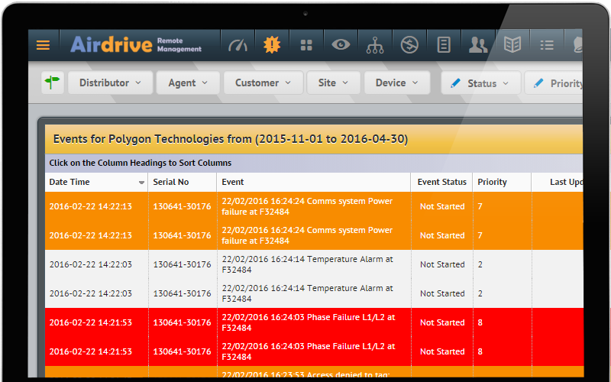Click the Airdrive Remote Management logo
611x382 pixels.
(x=136, y=45)
